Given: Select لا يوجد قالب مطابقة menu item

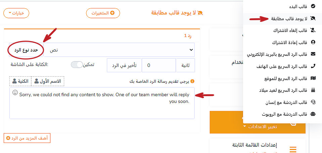Looking at the screenshot, I should click(289, 18).
